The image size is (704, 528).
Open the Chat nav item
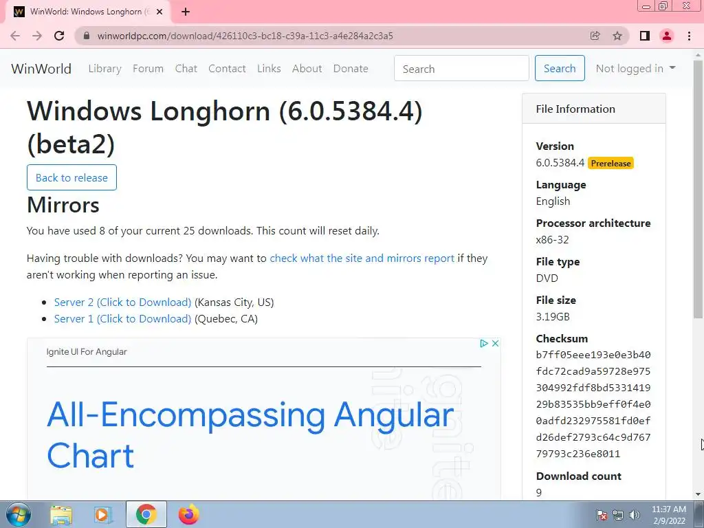tap(186, 68)
